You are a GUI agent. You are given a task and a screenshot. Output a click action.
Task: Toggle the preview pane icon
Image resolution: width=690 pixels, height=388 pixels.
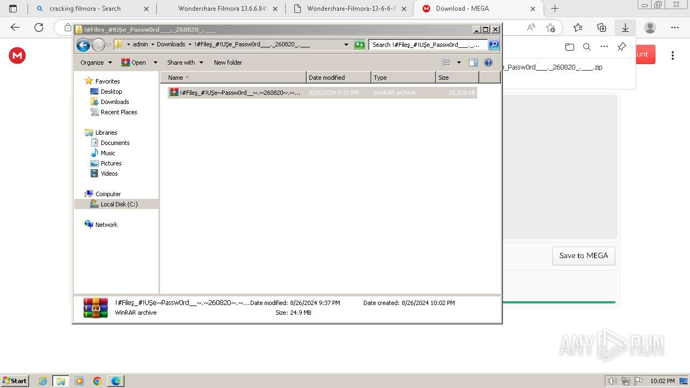tap(473, 63)
